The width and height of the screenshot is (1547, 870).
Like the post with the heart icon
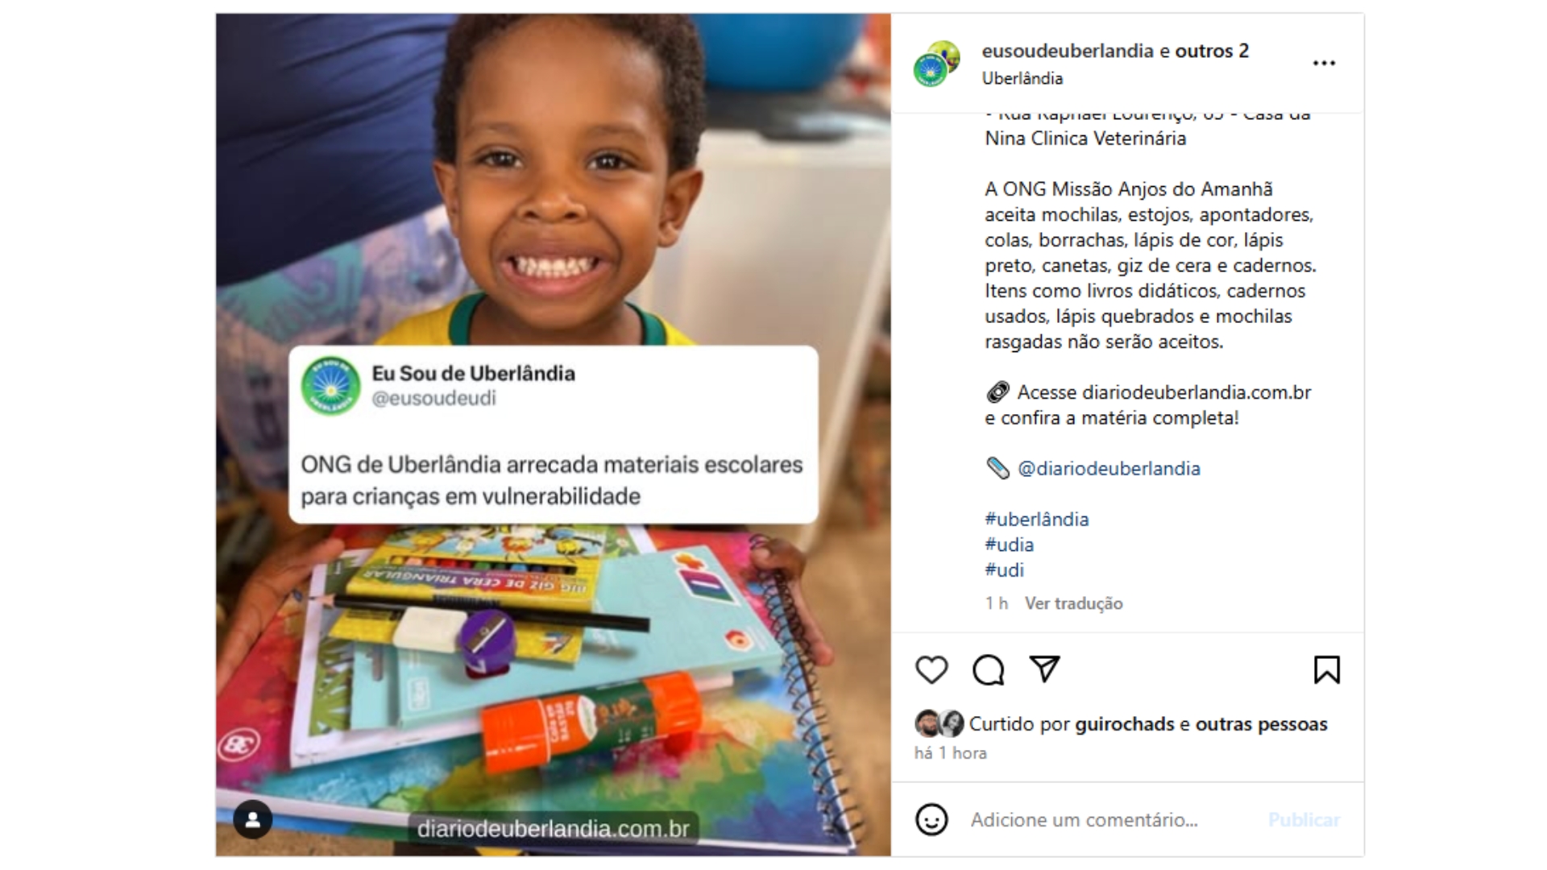931,669
